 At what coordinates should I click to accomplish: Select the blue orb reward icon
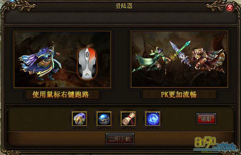pyautogui.click(x=104, y=119)
